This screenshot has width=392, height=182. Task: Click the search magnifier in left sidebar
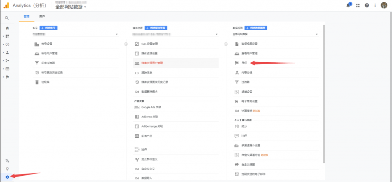7,18
